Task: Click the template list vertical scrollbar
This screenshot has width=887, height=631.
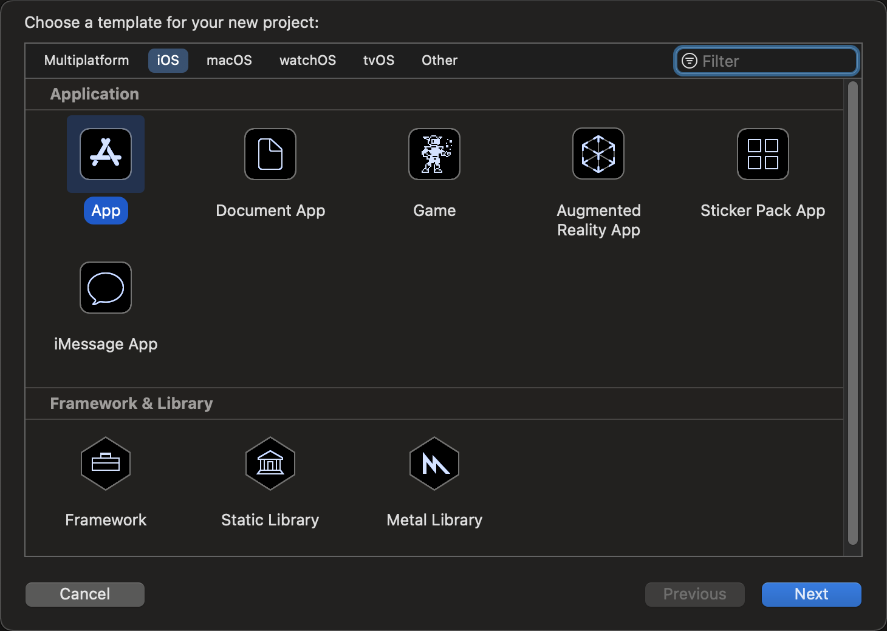Action: [x=852, y=313]
